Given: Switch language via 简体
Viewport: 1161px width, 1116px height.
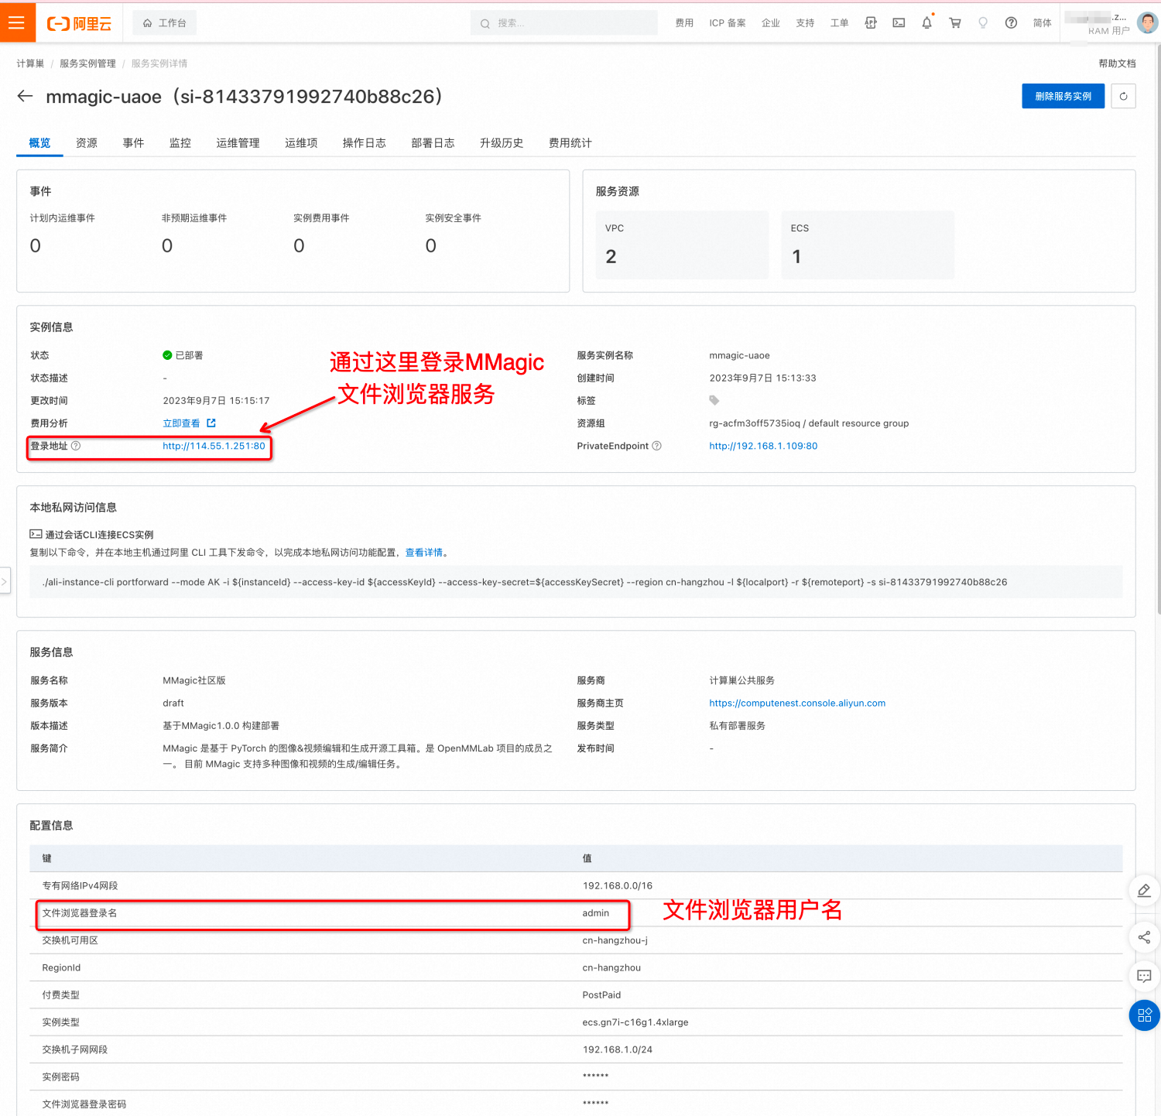Looking at the screenshot, I should click(x=1043, y=23).
